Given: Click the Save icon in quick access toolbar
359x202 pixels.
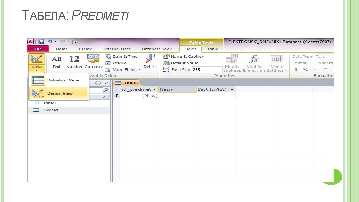Looking at the screenshot, I should tap(41, 42).
